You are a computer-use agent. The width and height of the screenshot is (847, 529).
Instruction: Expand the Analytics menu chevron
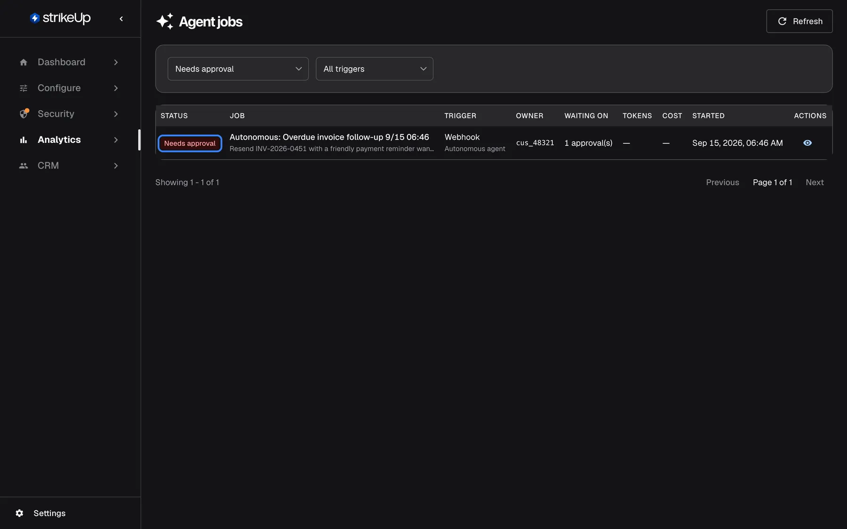pos(116,140)
